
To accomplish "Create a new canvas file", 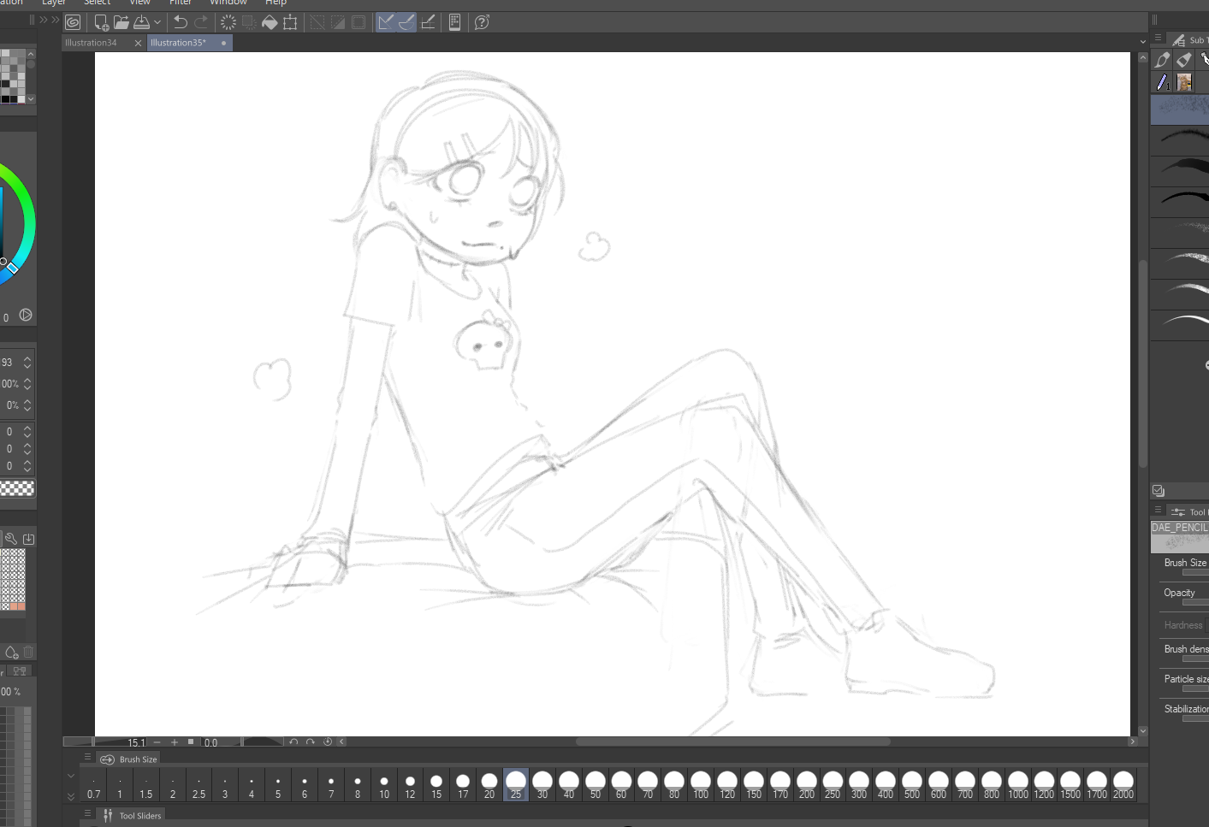I will (x=101, y=22).
